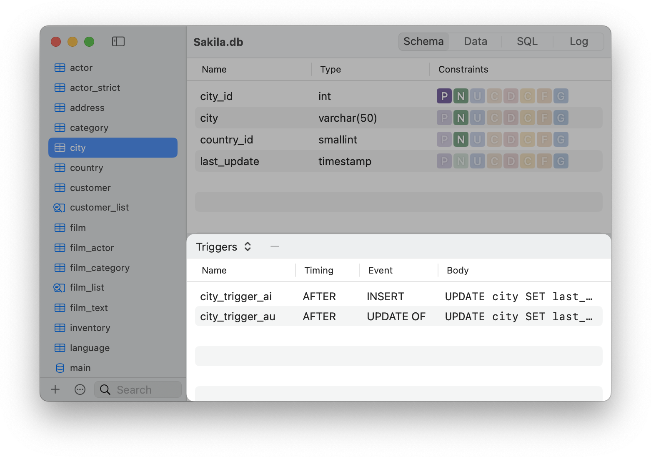Toggle Not Null badge for city column
The height and width of the screenshot is (457, 651).
(x=461, y=118)
